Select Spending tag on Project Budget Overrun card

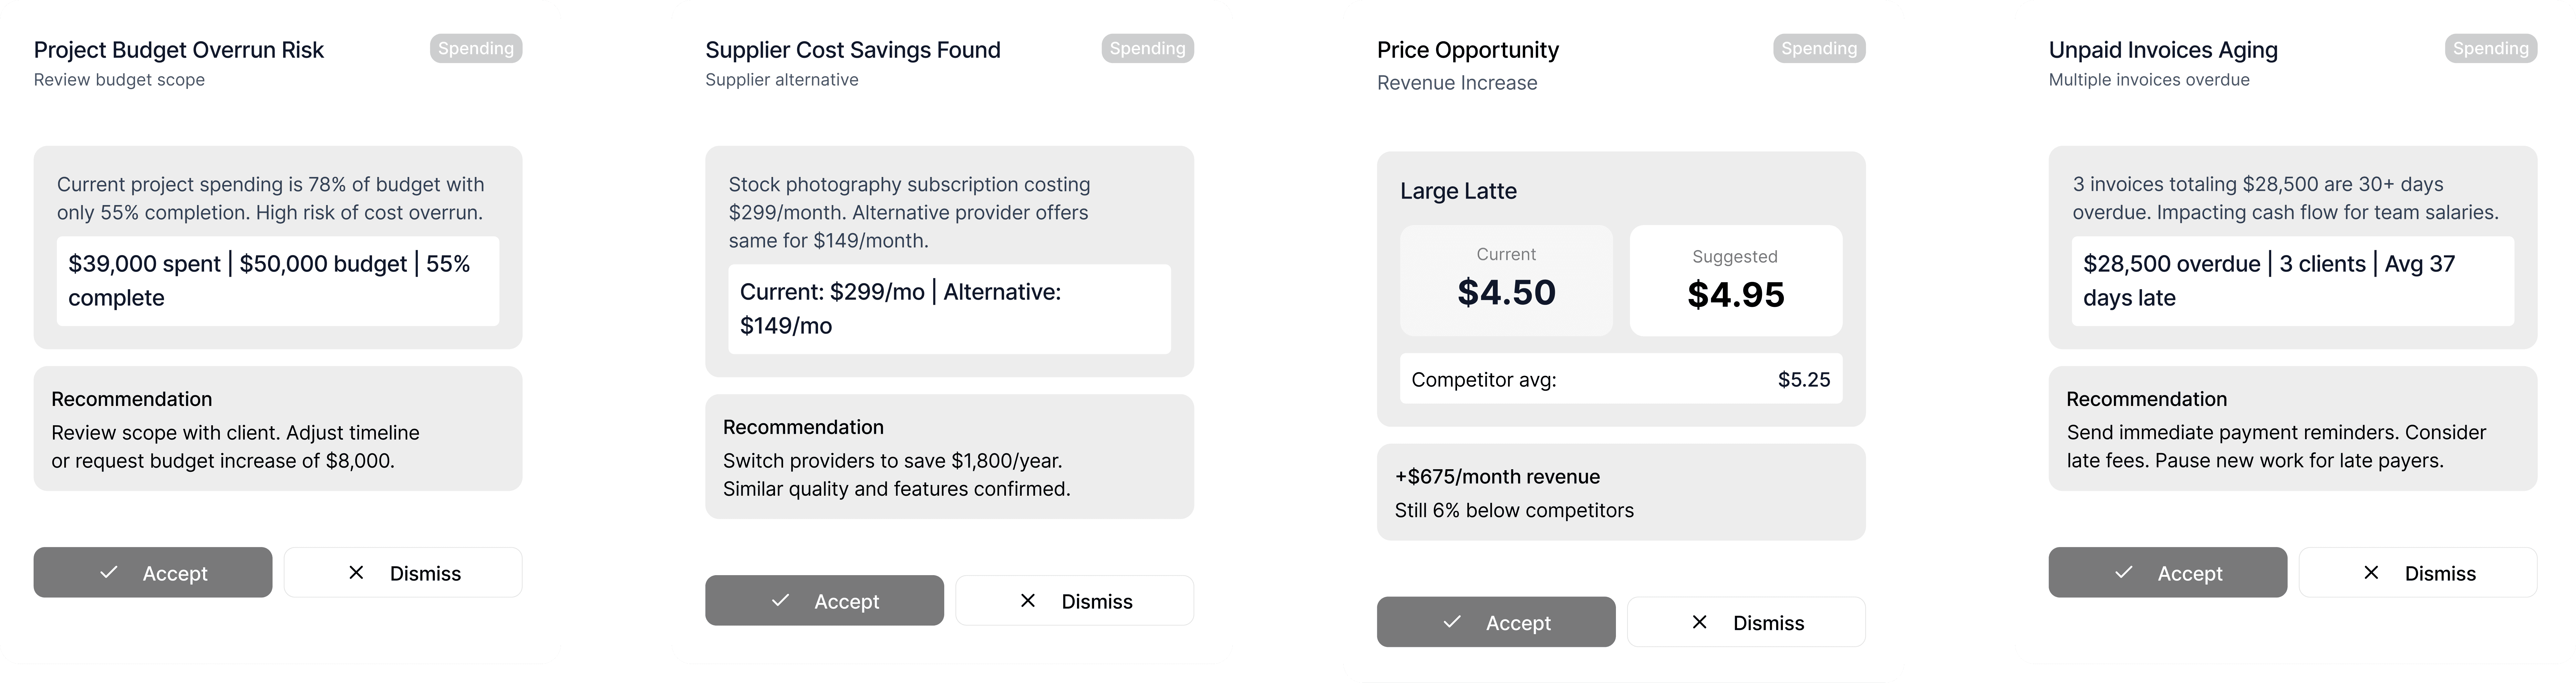point(476,48)
